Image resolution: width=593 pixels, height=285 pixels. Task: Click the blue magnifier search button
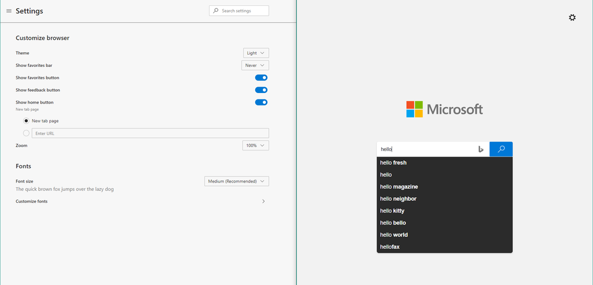pos(501,149)
